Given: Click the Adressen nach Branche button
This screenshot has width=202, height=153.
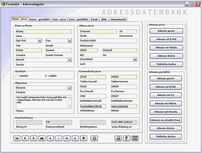Looking at the screenshot, I should tap(166, 112).
